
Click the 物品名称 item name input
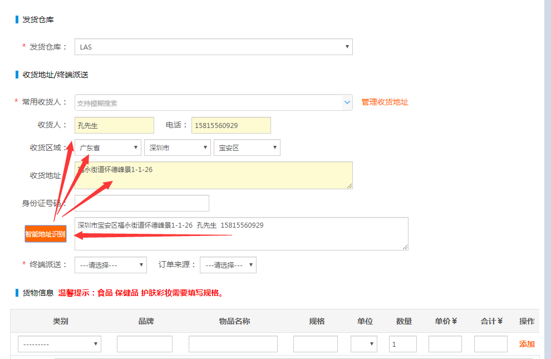[x=233, y=344]
